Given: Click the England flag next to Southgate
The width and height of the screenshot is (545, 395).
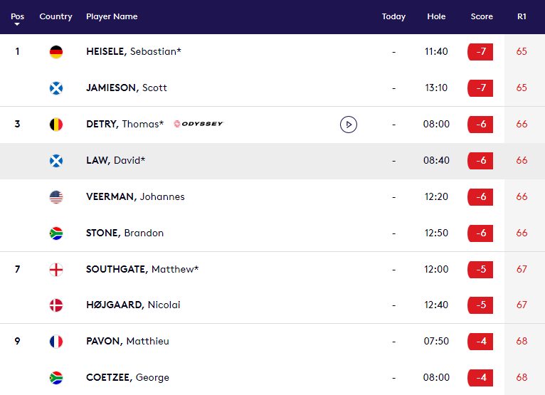Looking at the screenshot, I should (56, 270).
